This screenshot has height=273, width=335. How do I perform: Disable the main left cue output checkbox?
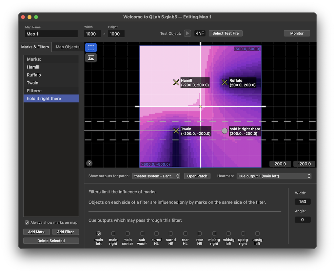[x=99, y=233]
